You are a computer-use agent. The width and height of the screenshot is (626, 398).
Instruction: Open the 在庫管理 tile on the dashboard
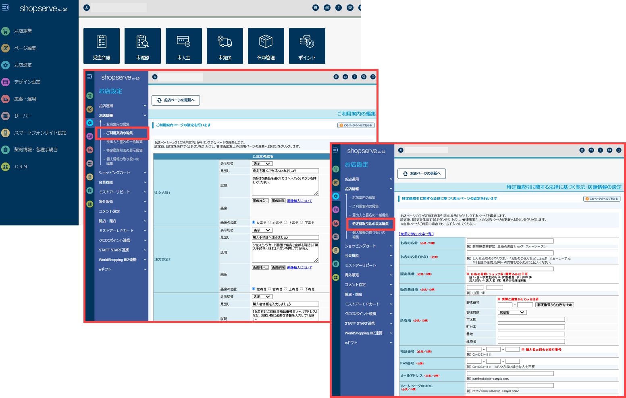(266, 46)
